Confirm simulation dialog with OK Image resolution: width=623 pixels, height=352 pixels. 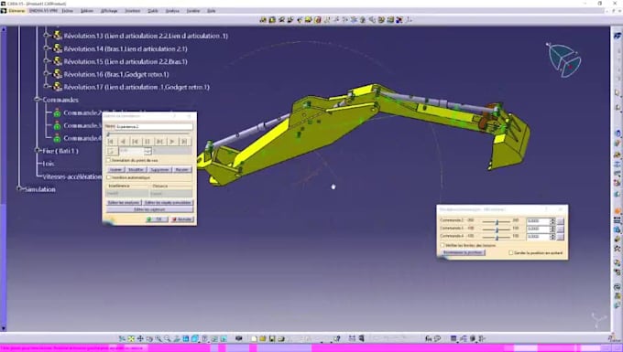pos(157,219)
